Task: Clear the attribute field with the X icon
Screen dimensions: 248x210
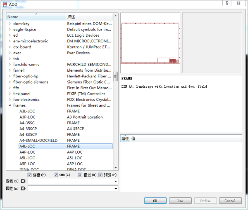Action: tap(23, 188)
